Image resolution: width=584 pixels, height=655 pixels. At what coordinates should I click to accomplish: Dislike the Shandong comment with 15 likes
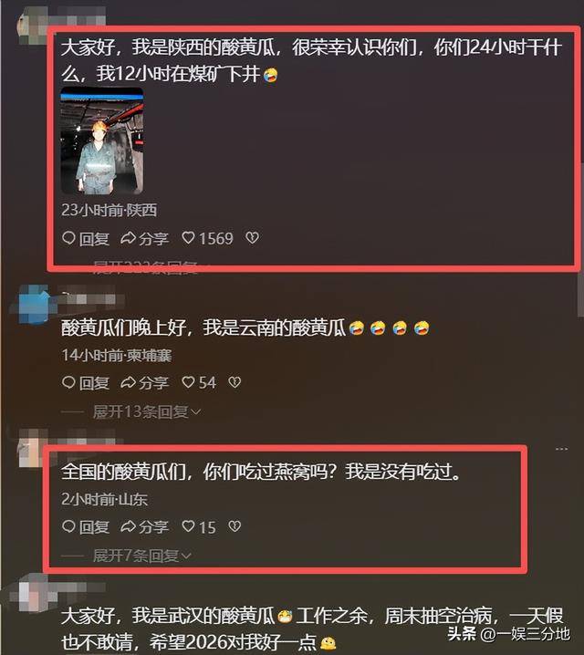235,526
